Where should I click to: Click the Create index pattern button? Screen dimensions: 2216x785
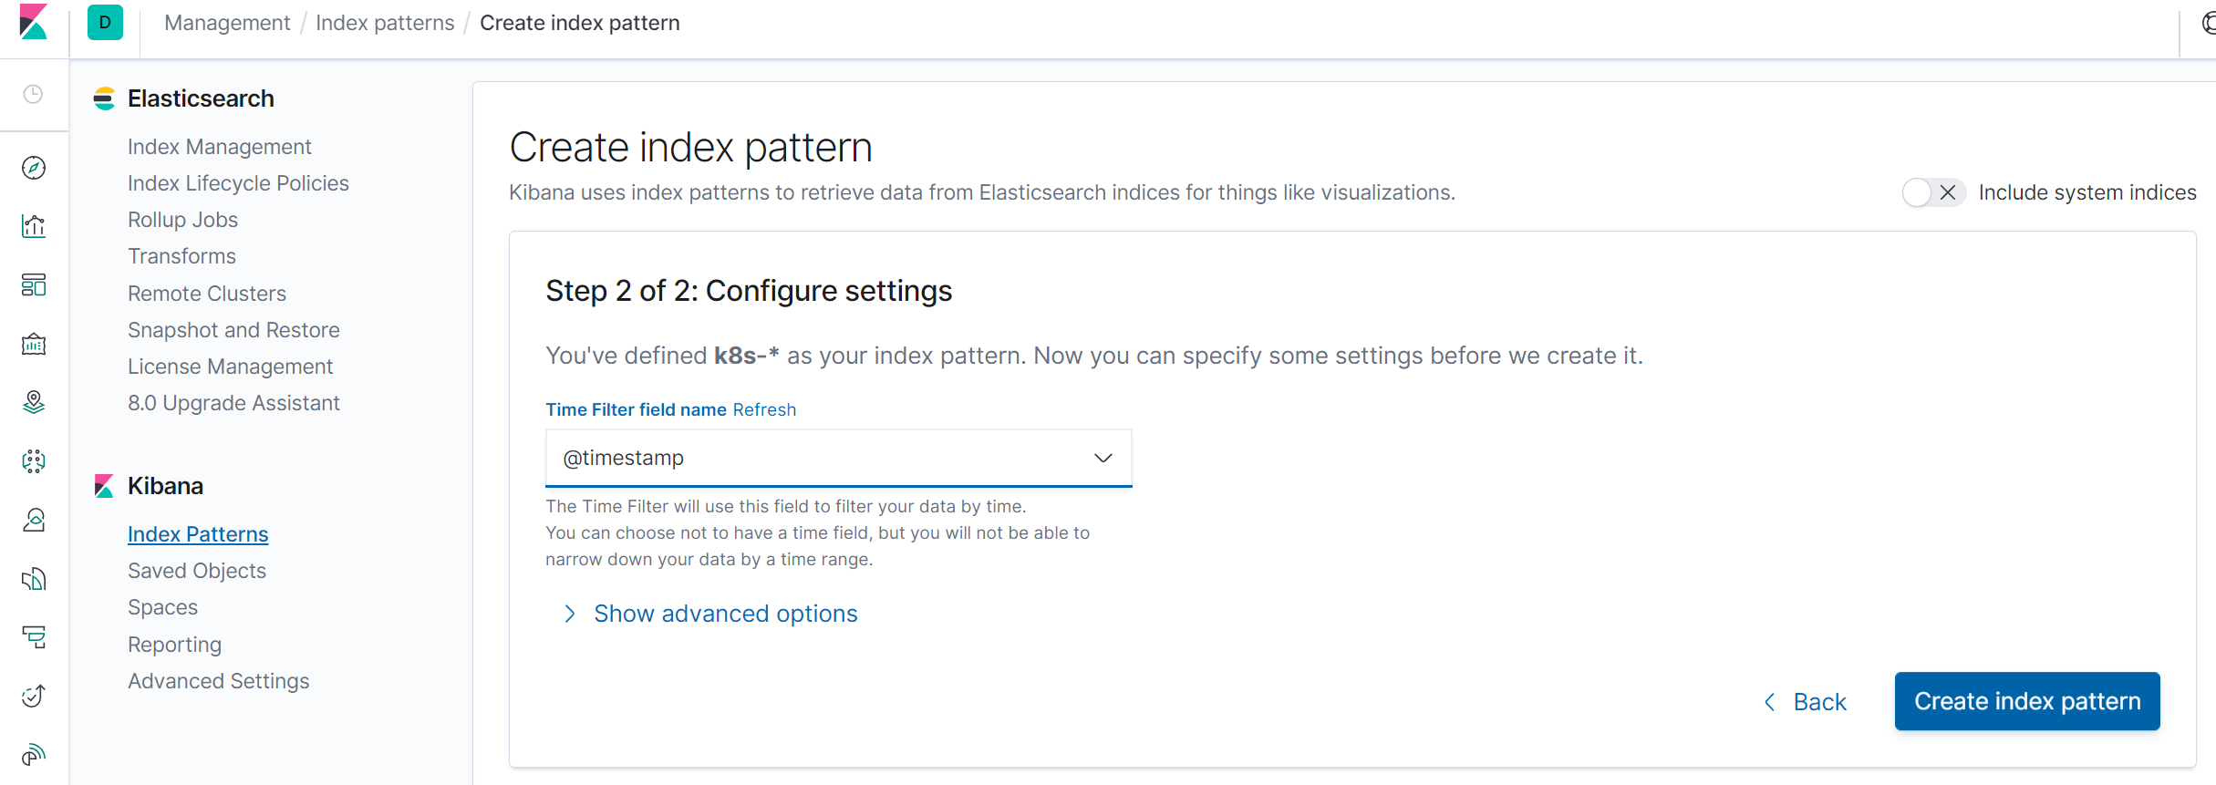(2027, 701)
